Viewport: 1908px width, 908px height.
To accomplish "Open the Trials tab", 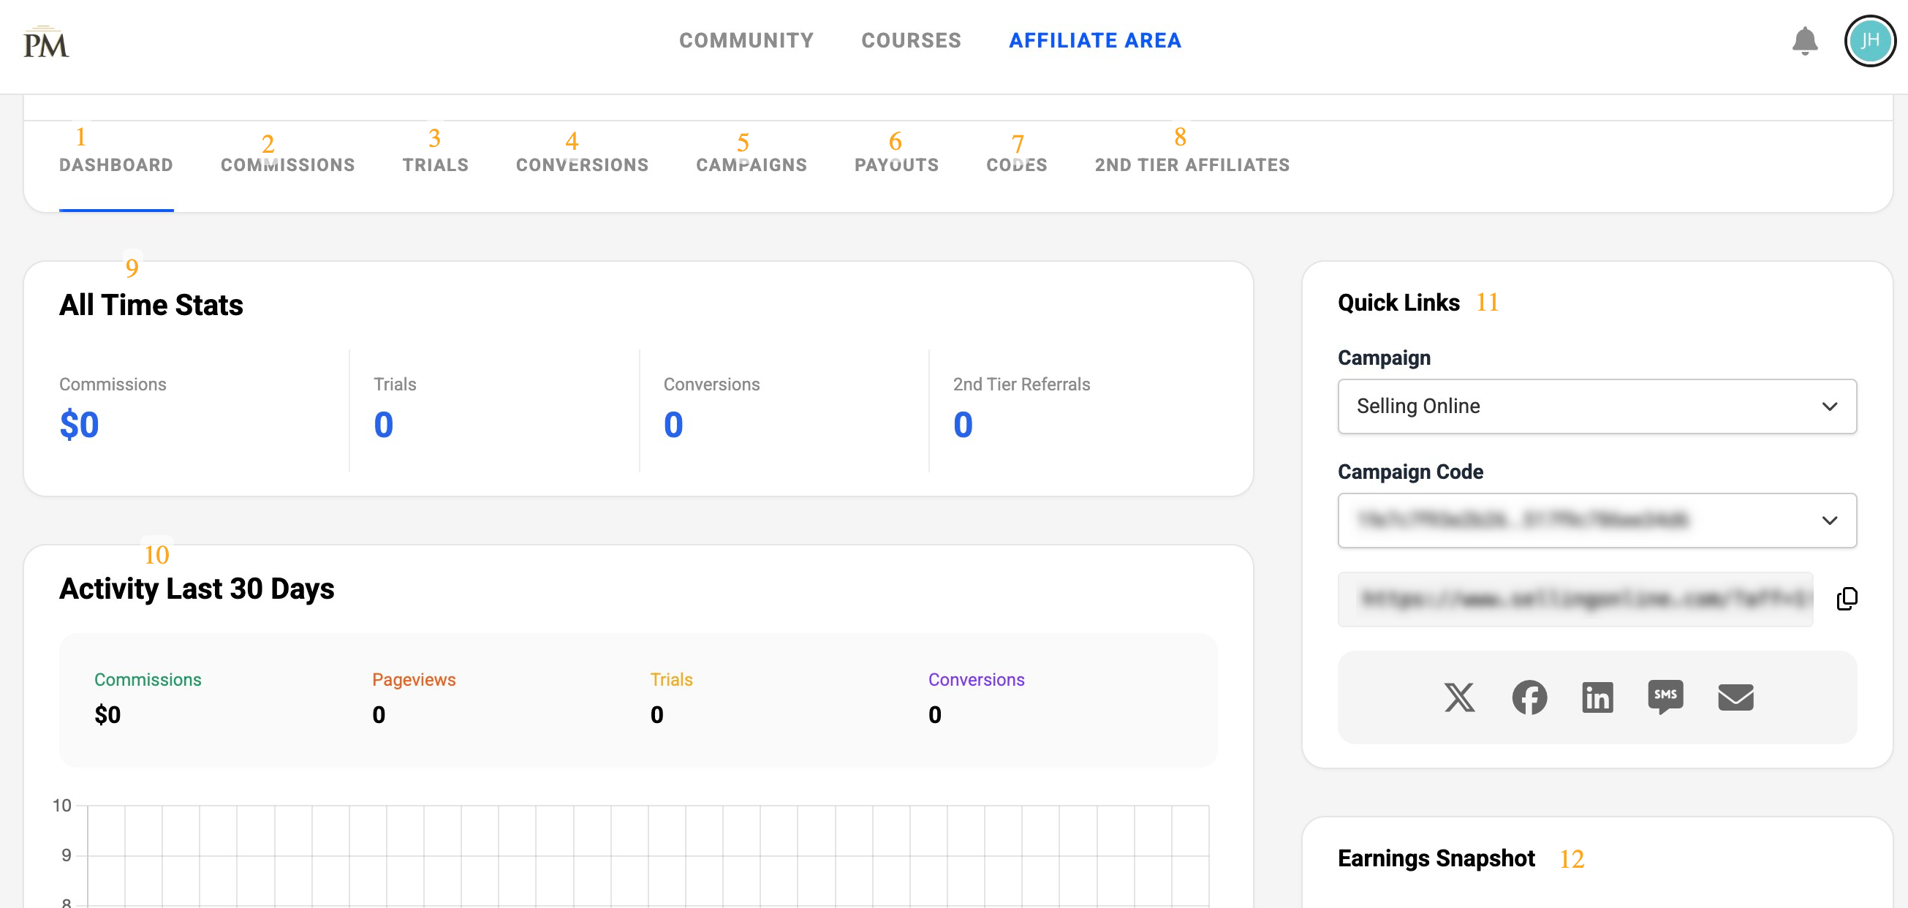I will tap(436, 164).
